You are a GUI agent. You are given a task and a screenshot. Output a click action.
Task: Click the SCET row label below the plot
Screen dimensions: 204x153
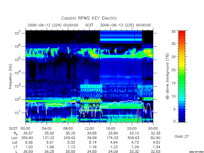tap(13, 129)
